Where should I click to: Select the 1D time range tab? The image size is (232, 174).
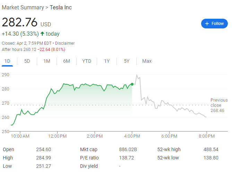tap(7, 61)
